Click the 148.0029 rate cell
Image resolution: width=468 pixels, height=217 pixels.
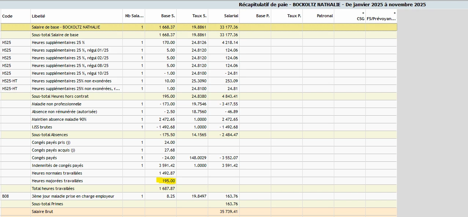click(x=198, y=158)
